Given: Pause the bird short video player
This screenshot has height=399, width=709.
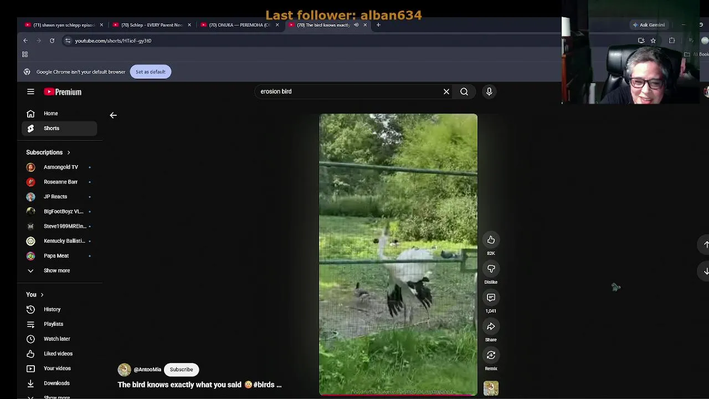Looking at the screenshot, I should tap(398, 254).
